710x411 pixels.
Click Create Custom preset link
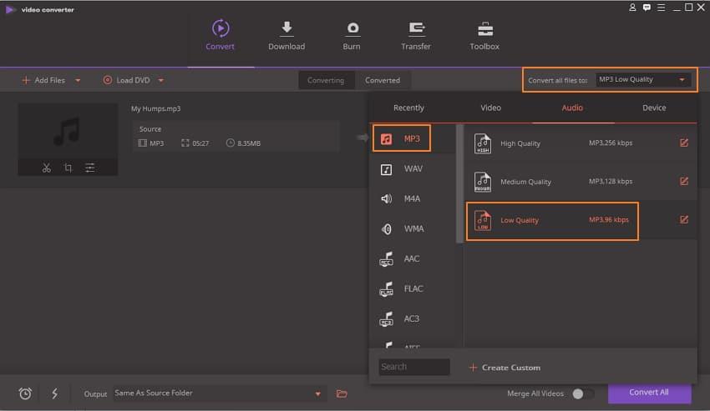505,367
